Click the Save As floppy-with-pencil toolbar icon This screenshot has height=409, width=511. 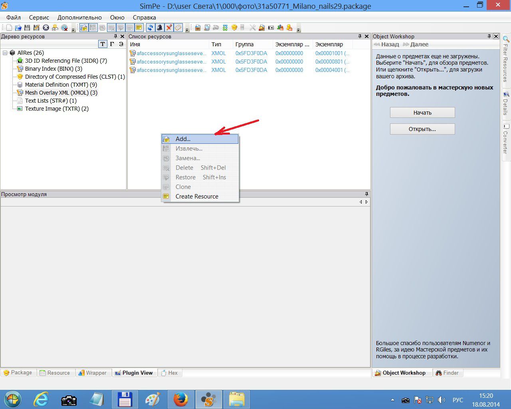(36, 28)
